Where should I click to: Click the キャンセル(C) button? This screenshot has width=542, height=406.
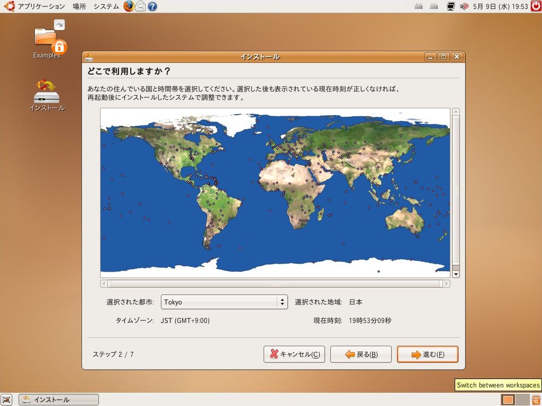pos(294,354)
